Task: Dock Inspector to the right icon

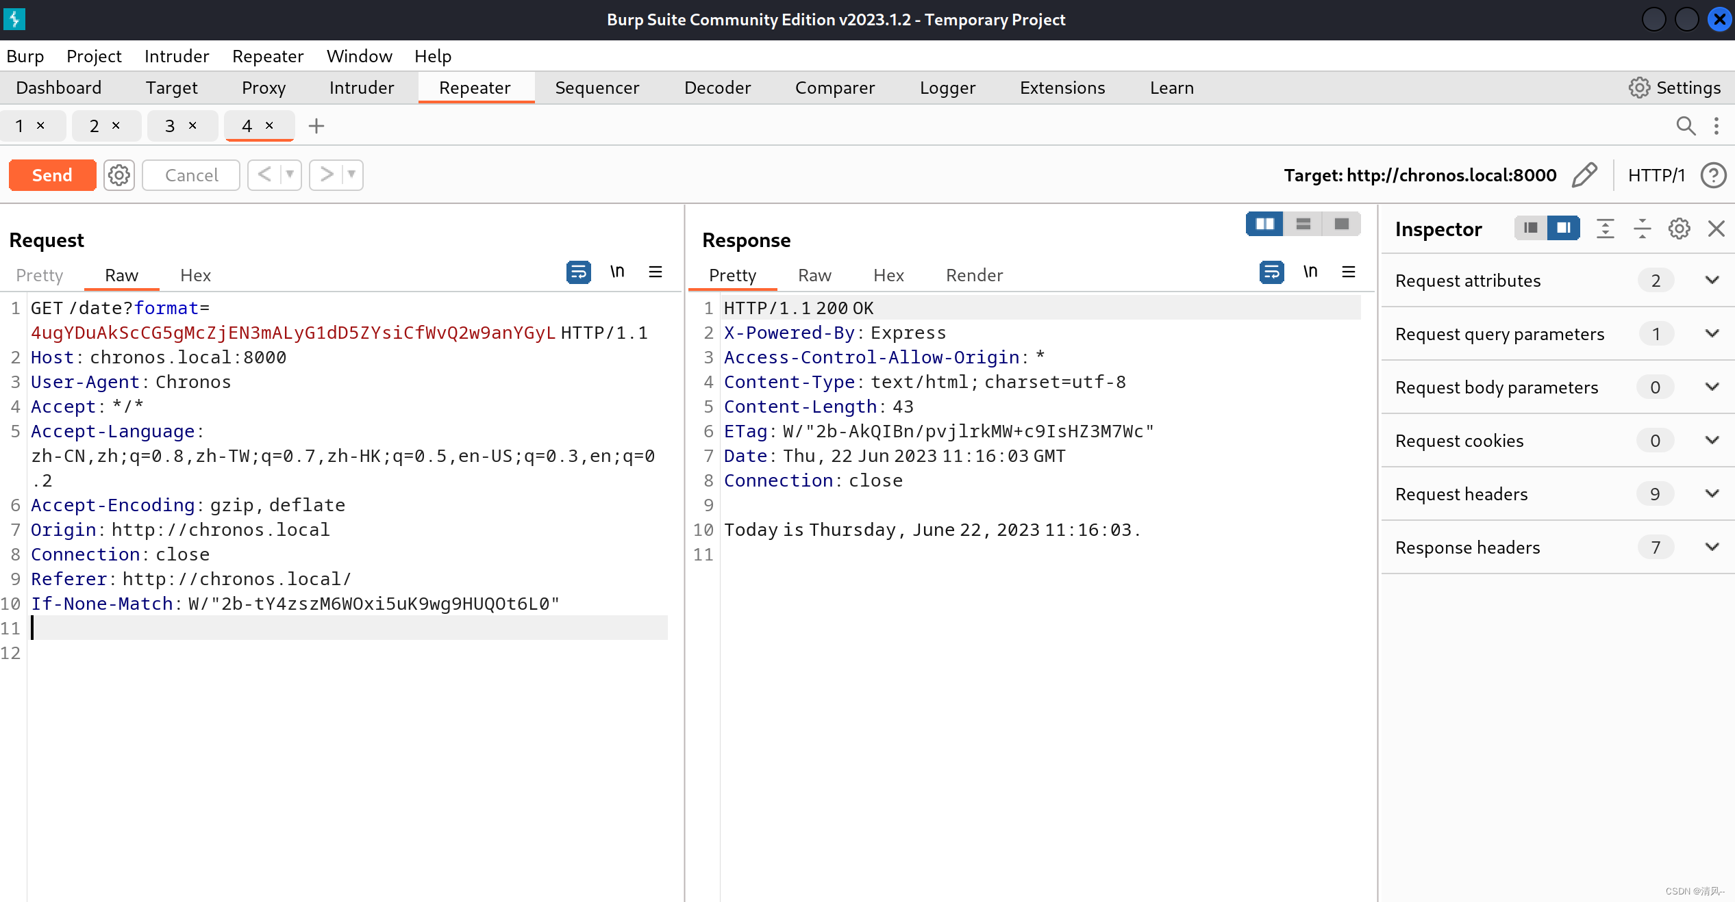Action: pyautogui.click(x=1564, y=228)
